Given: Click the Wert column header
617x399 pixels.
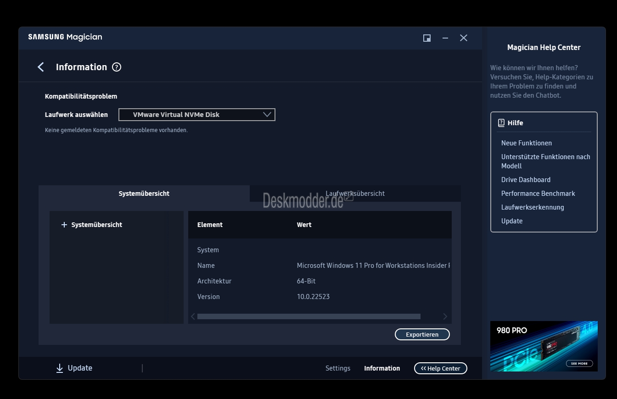Looking at the screenshot, I should pos(304,225).
